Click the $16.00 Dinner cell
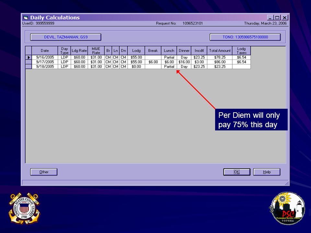The width and height of the screenshot is (311, 233). point(184,62)
